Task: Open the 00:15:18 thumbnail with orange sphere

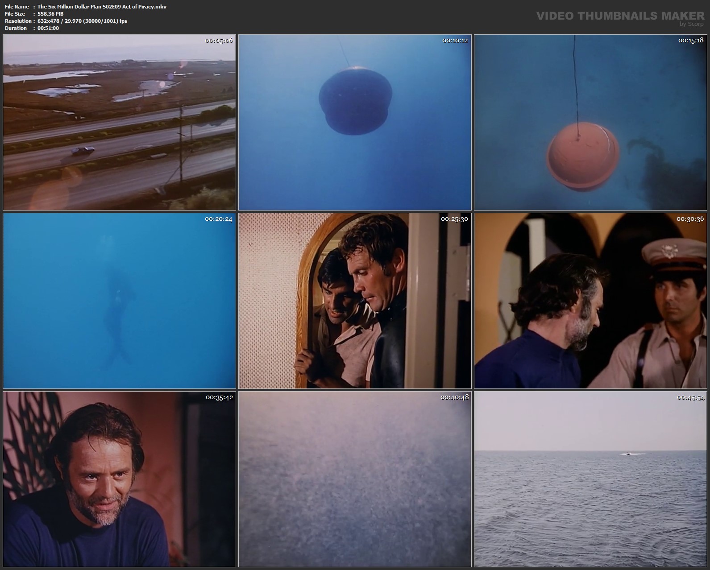Action: [590, 122]
